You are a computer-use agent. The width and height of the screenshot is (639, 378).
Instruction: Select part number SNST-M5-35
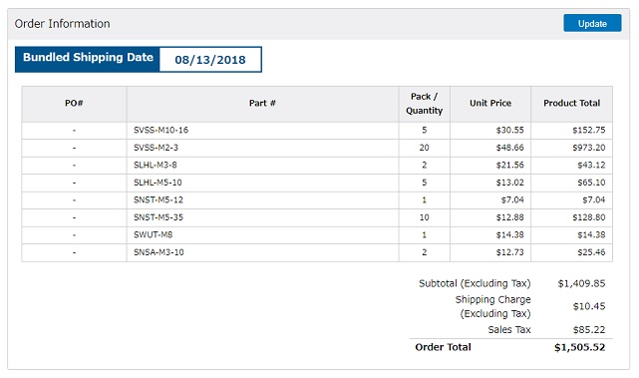click(x=159, y=217)
